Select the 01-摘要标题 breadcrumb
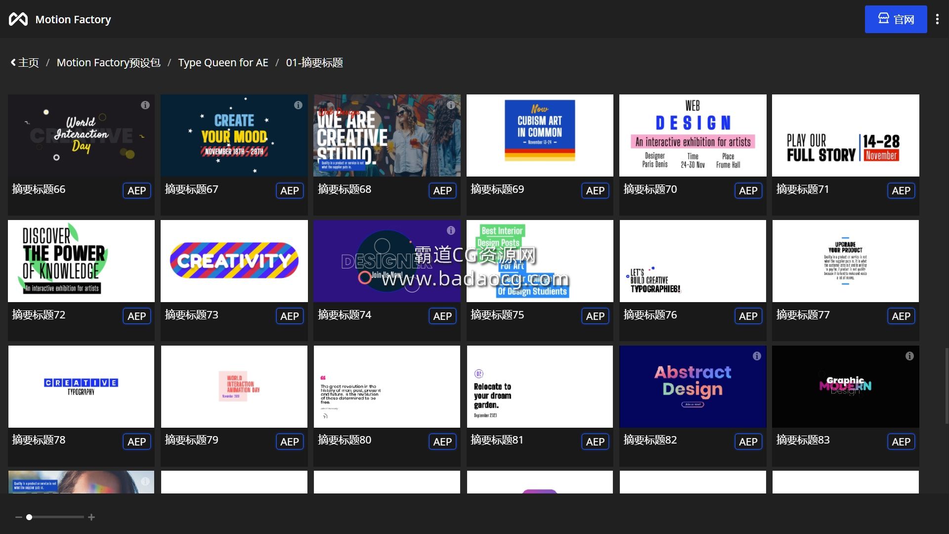 coord(314,63)
